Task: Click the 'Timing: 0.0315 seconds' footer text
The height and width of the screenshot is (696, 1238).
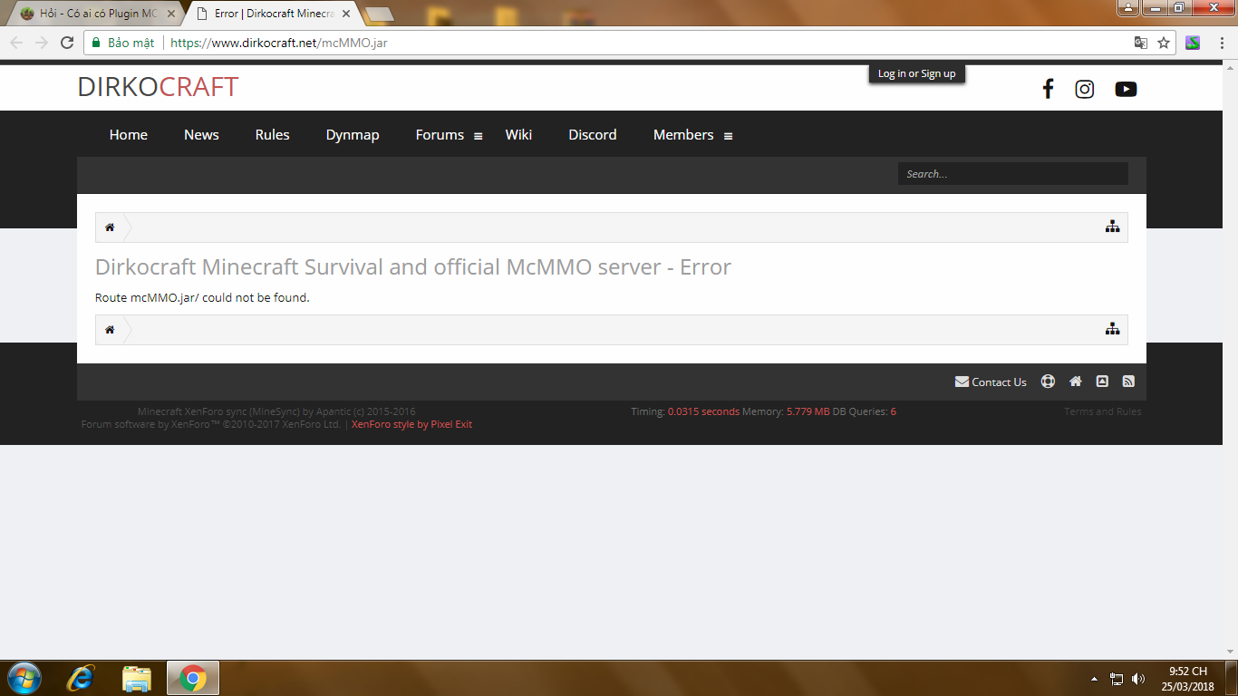Action: tap(685, 411)
